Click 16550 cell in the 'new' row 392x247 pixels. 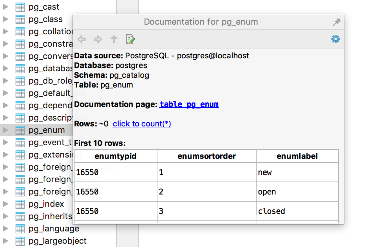pos(116,172)
